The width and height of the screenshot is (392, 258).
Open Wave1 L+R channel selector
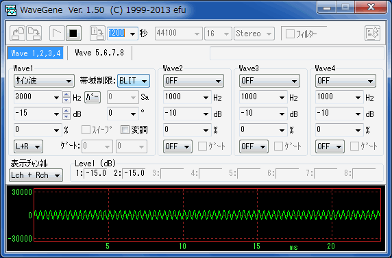[x=28, y=146]
